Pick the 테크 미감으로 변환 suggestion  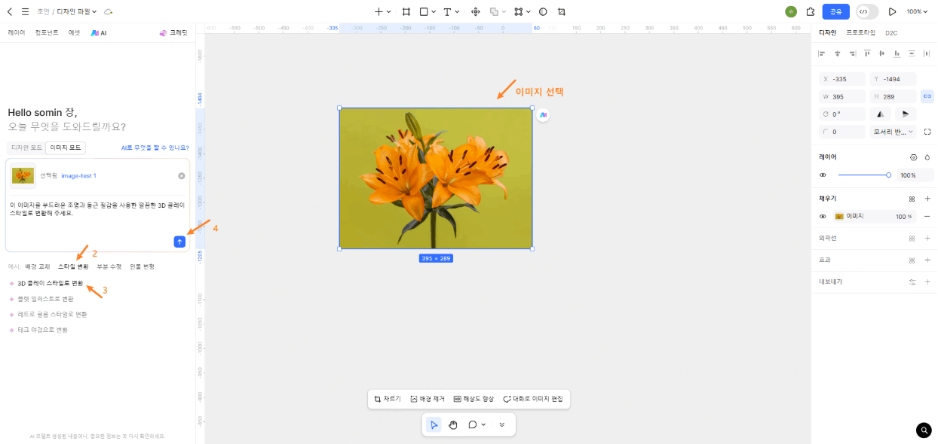pos(38,330)
